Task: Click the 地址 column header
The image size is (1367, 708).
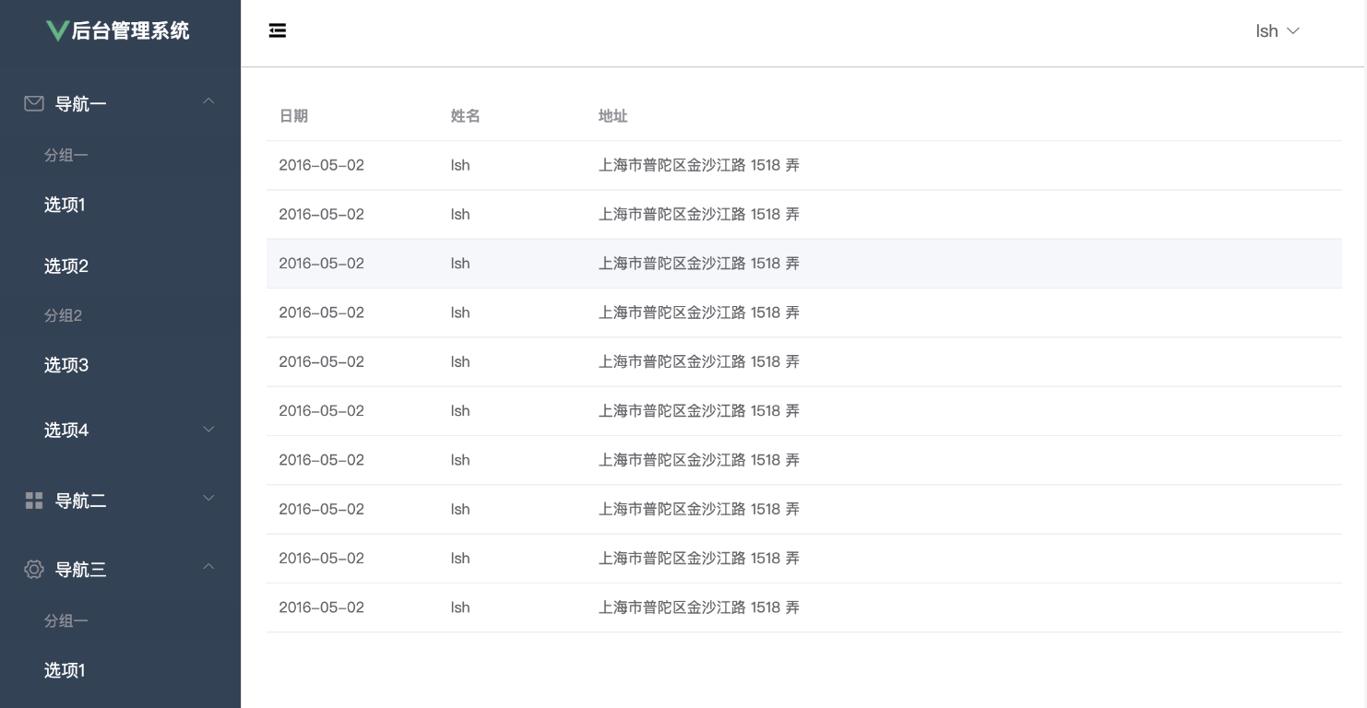Action: click(x=612, y=116)
